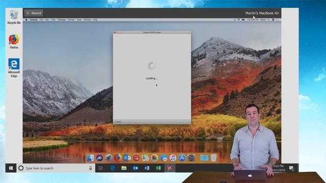The image size is (326, 183).
Task: Open Excel from the Windows taskbar
Action: (158, 168)
